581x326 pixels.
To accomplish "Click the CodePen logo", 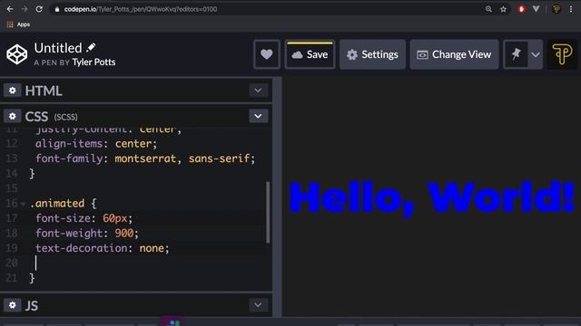I will 16,54.
